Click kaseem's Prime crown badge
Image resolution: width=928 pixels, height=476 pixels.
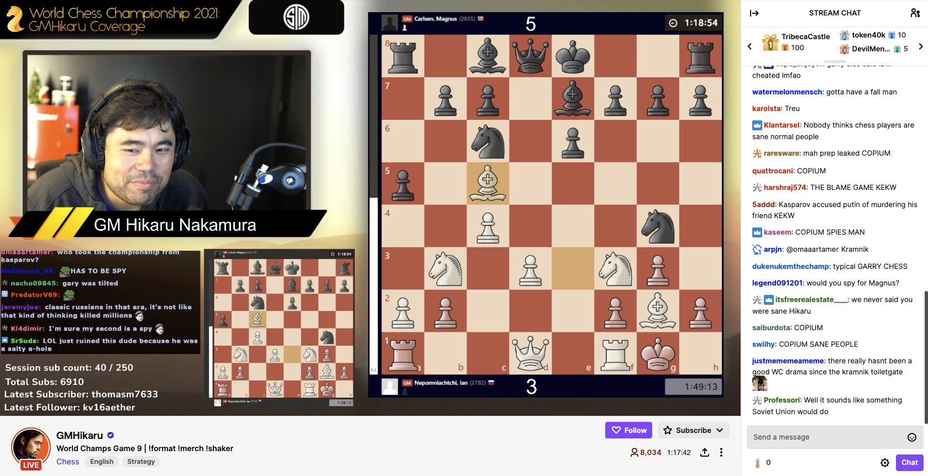click(757, 232)
